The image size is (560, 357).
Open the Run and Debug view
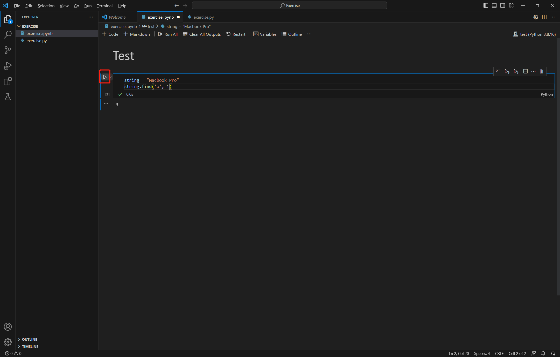[x=8, y=66]
